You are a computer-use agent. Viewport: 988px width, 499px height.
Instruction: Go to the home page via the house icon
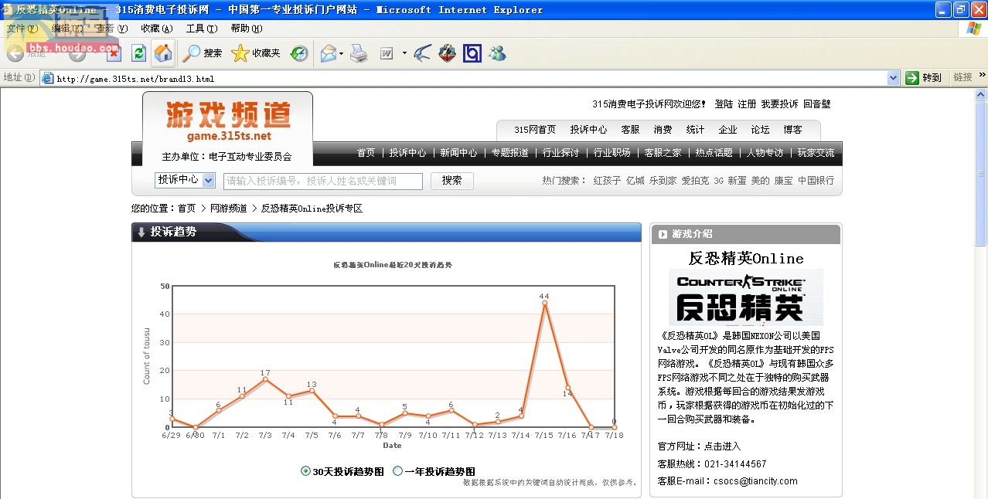point(163,53)
